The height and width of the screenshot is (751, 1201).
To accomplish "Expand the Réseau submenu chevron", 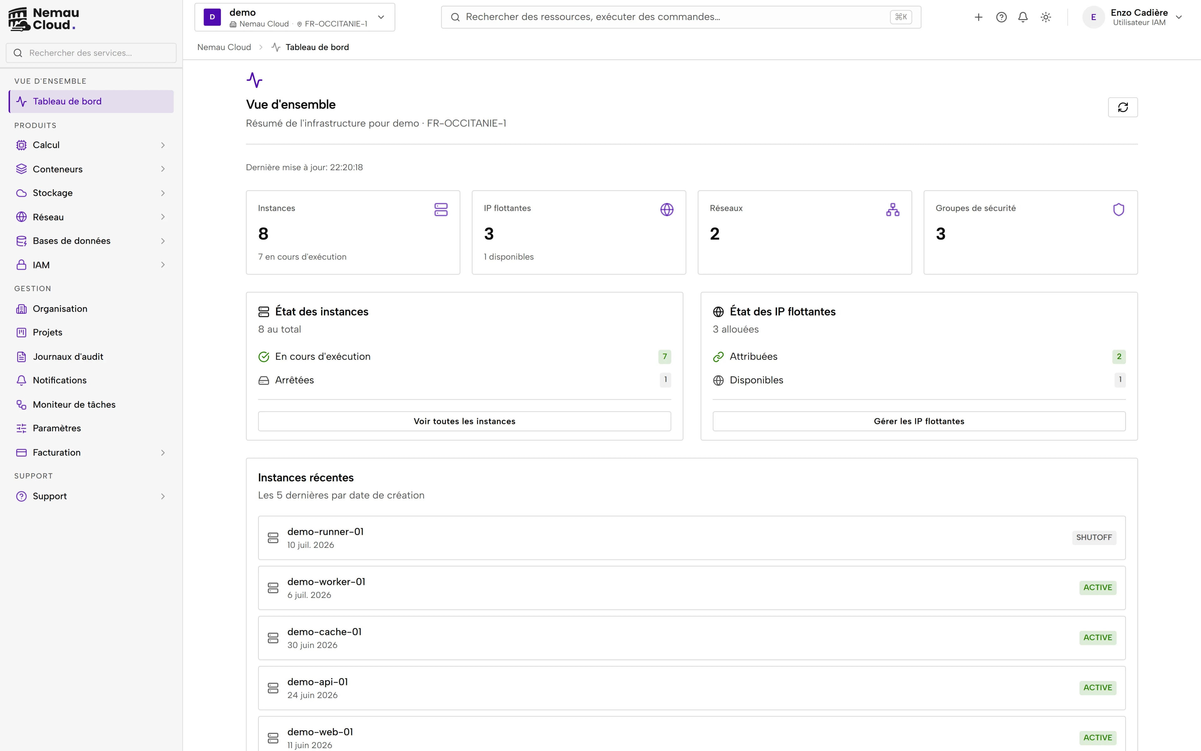I will pyautogui.click(x=163, y=217).
